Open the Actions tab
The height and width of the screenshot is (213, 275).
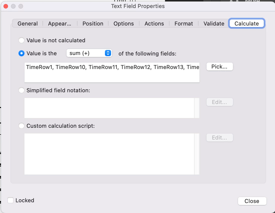click(154, 23)
